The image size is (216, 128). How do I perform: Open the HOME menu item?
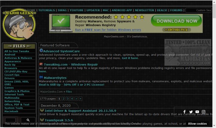click(x=31, y=10)
